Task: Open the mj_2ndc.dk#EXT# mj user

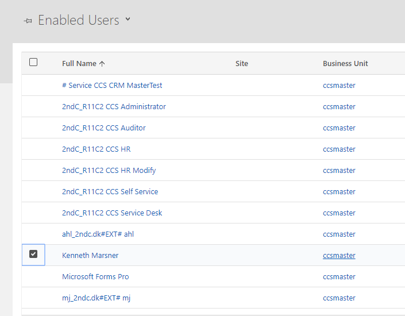Action: [96, 298]
